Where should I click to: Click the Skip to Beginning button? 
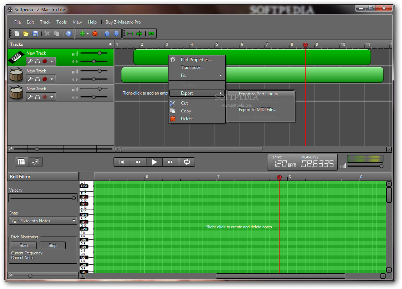pyautogui.click(x=121, y=162)
